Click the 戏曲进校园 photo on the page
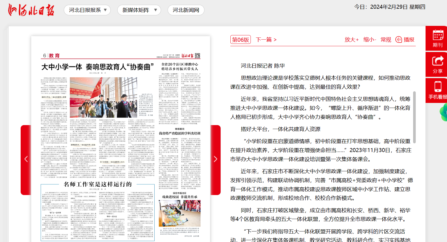This screenshot has width=447, height=242. 180,213
